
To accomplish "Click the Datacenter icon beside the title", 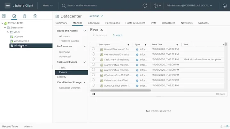I will (57, 16).
